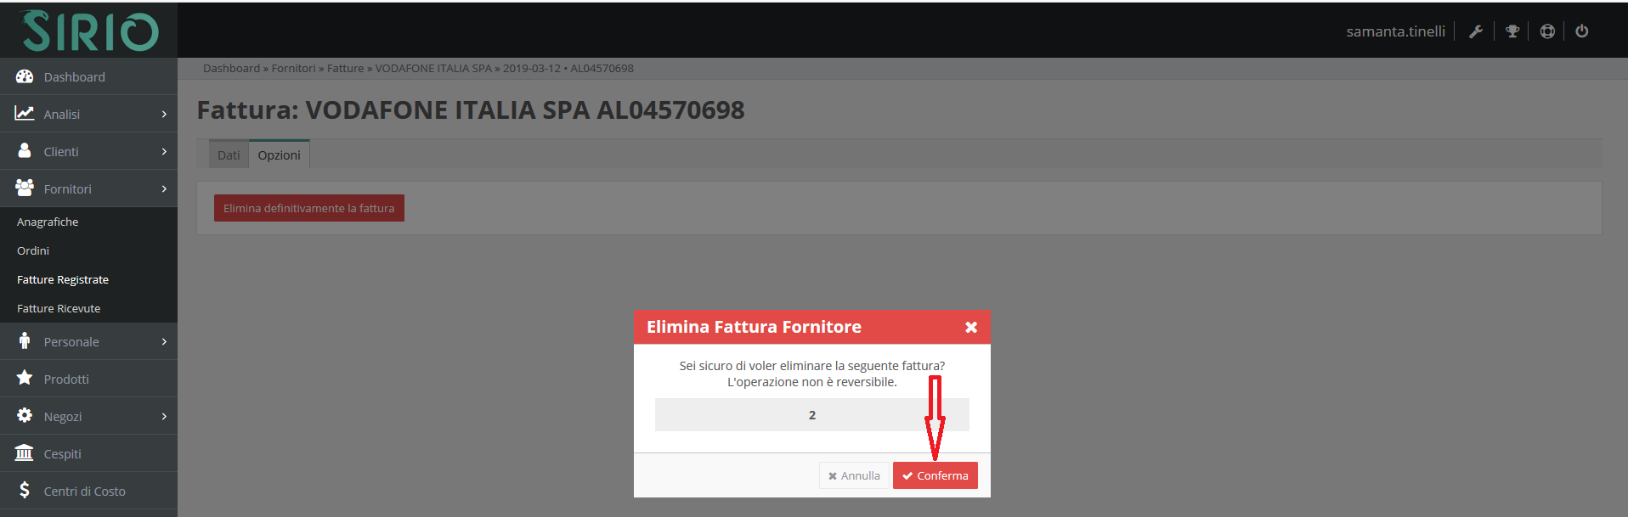Click the Cespiti bank icon

25,452
